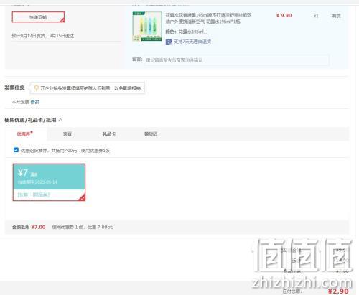Image resolution: width=359 pixels, height=295 pixels.
Task: Click red corner mark on 快递运输 option
Action: pos(62,20)
